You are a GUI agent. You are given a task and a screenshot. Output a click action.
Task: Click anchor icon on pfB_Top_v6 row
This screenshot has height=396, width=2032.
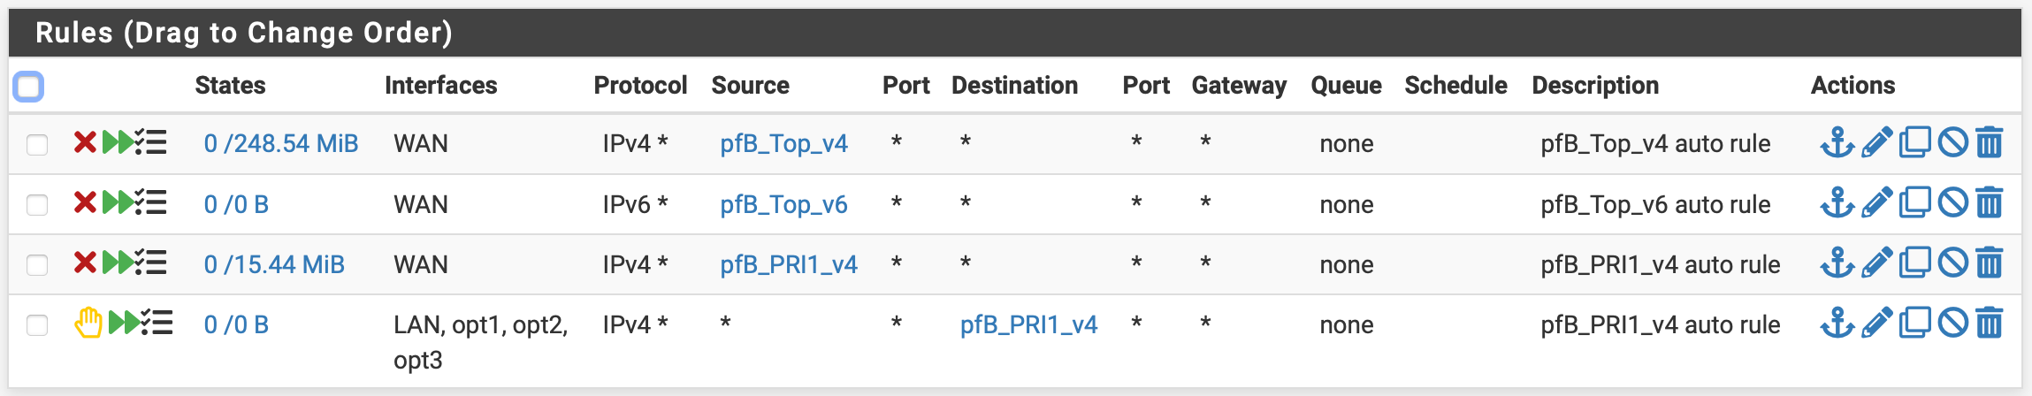click(1837, 203)
